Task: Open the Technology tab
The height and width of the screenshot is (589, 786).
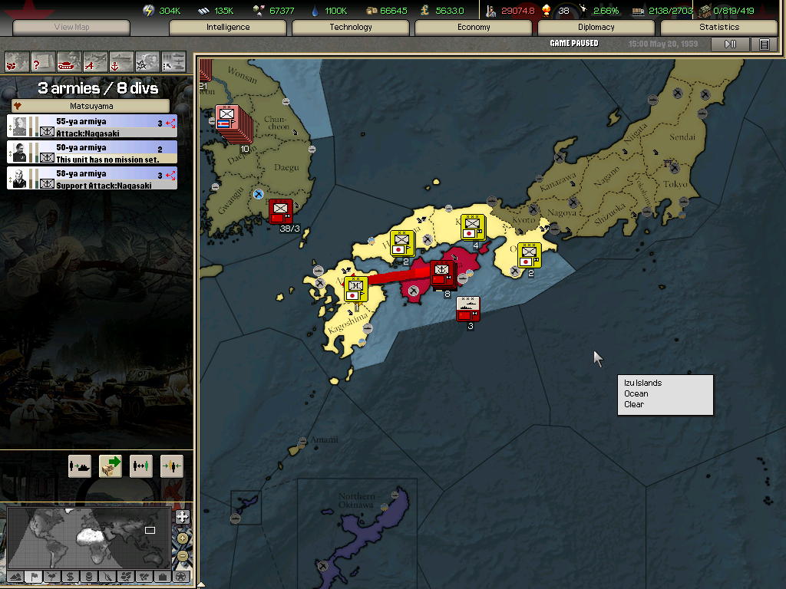Action: pyautogui.click(x=351, y=28)
